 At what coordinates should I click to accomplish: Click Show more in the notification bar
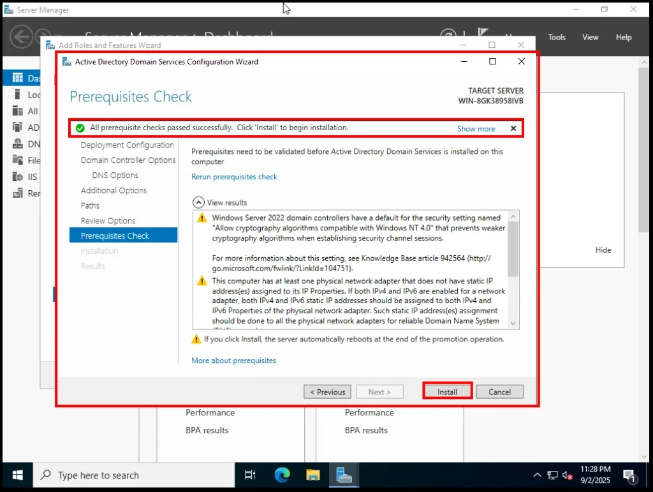476,128
